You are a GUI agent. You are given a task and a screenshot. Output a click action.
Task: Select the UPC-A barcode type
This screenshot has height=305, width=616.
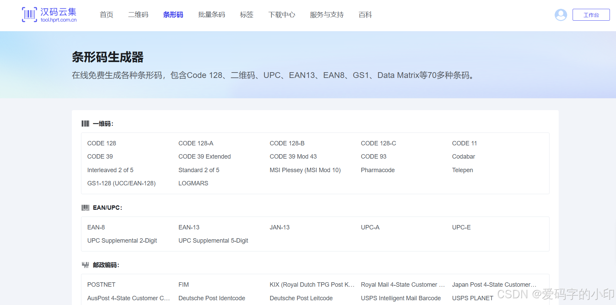tap(370, 227)
